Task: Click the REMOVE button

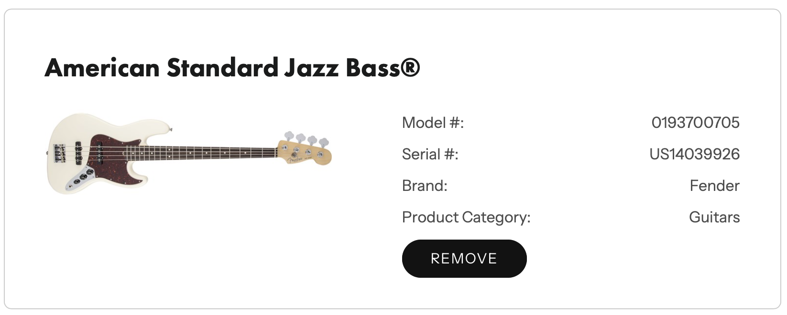Action: pyautogui.click(x=464, y=259)
